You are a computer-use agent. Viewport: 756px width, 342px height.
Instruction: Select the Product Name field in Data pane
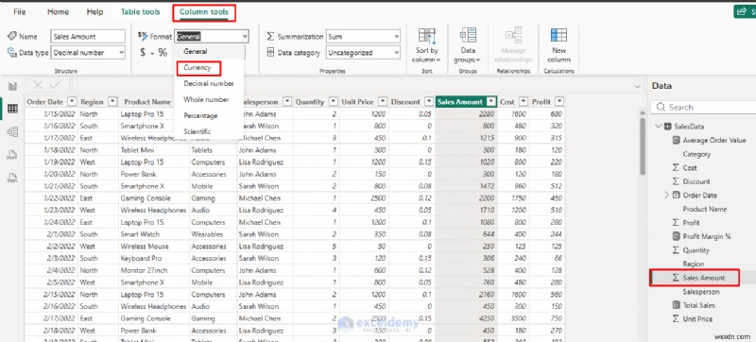click(704, 209)
